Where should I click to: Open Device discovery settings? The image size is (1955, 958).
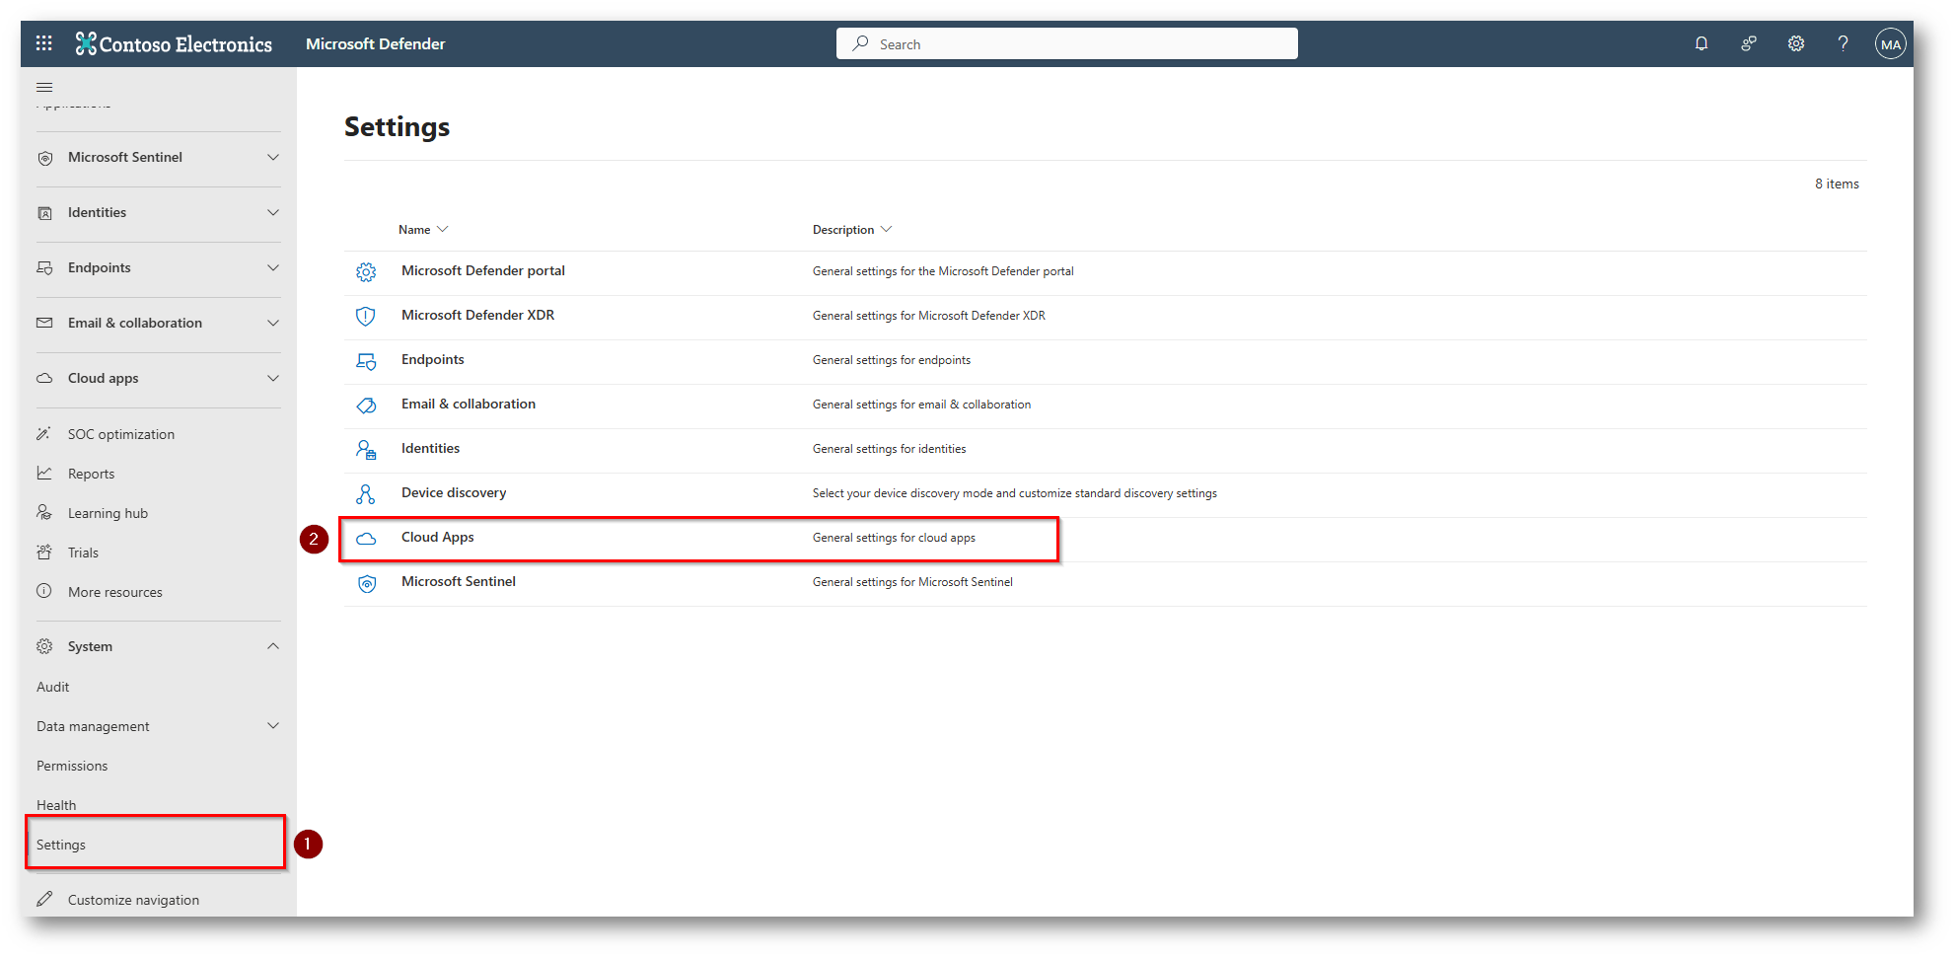pyautogui.click(x=454, y=492)
